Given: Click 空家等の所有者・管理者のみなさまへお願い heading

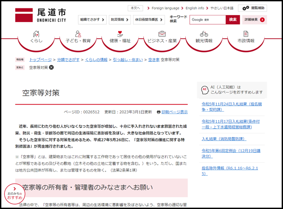Looking at the screenshot, I should [88, 187].
